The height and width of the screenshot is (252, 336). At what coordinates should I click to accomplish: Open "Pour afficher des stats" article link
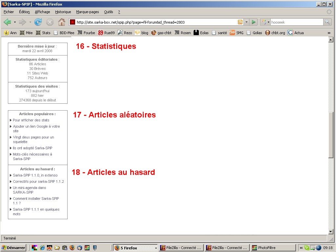(x=31, y=120)
